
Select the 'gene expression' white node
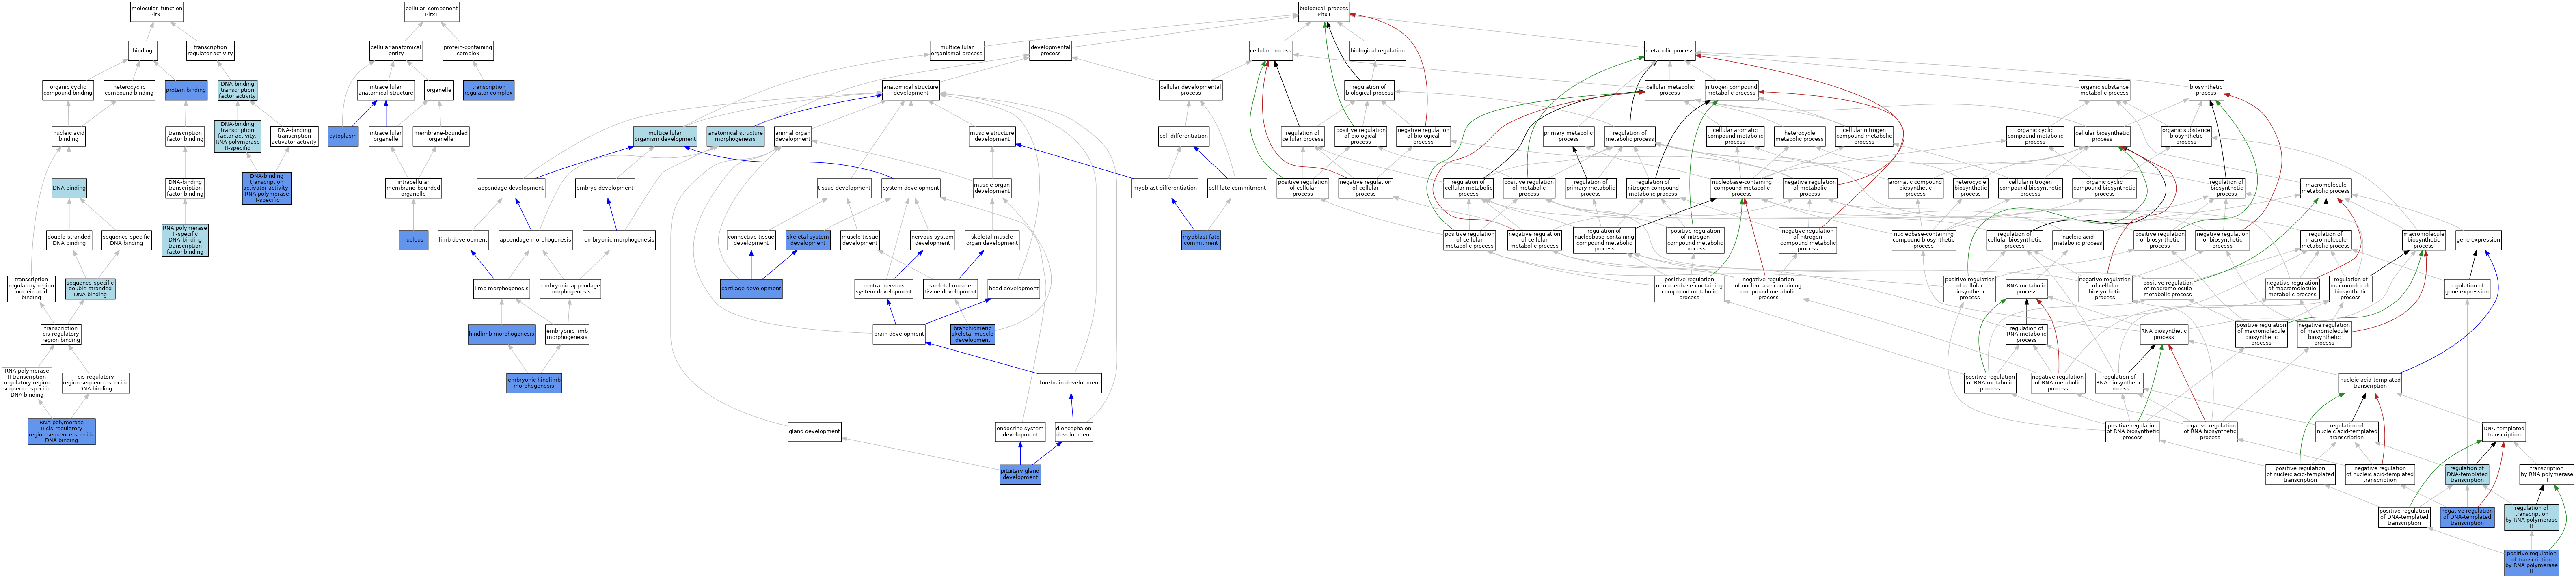2478,240
